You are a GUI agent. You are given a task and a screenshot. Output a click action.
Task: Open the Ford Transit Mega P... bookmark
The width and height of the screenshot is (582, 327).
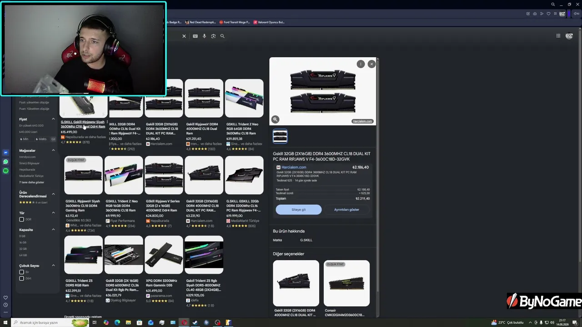pos(235,22)
